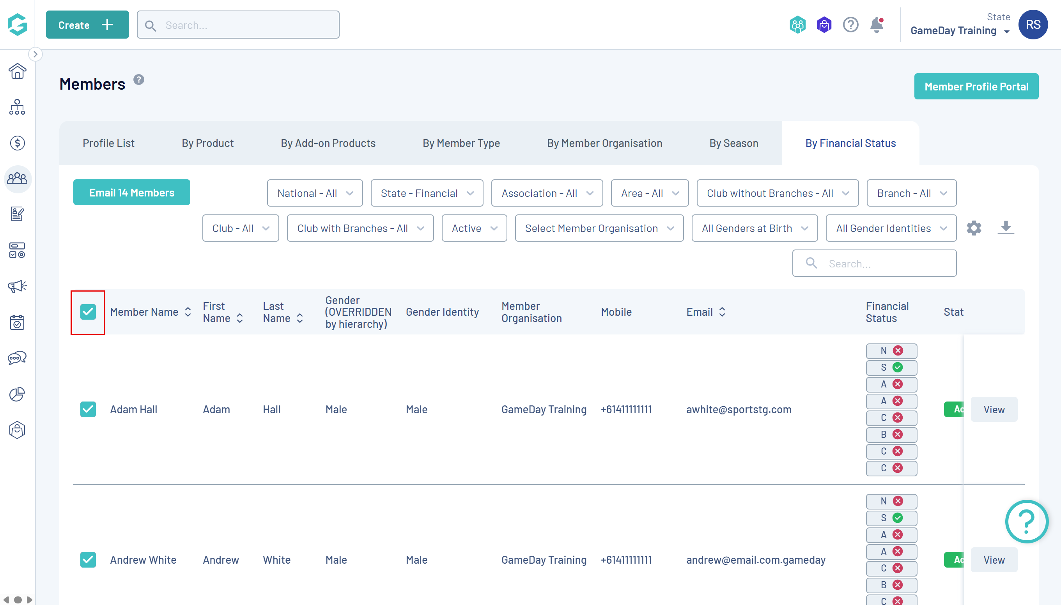Open the Active status dropdown
The image size is (1061, 605).
474,228
